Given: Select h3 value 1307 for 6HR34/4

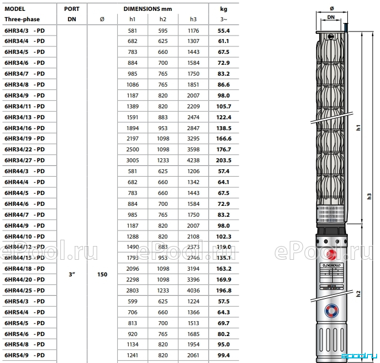Looking at the screenshot, I should (193, 41).
